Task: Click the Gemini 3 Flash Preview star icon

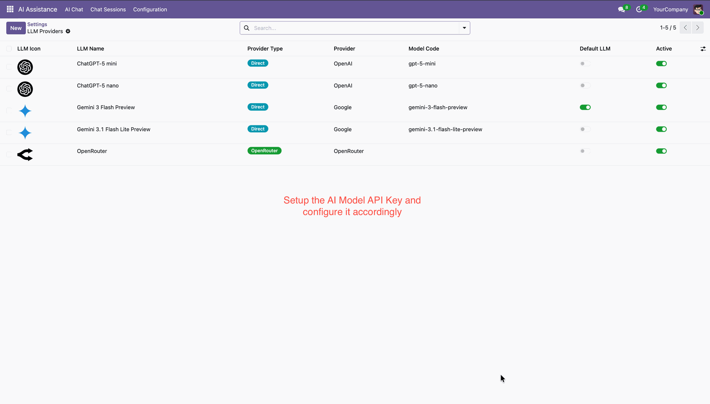Action: pos(25,111)
